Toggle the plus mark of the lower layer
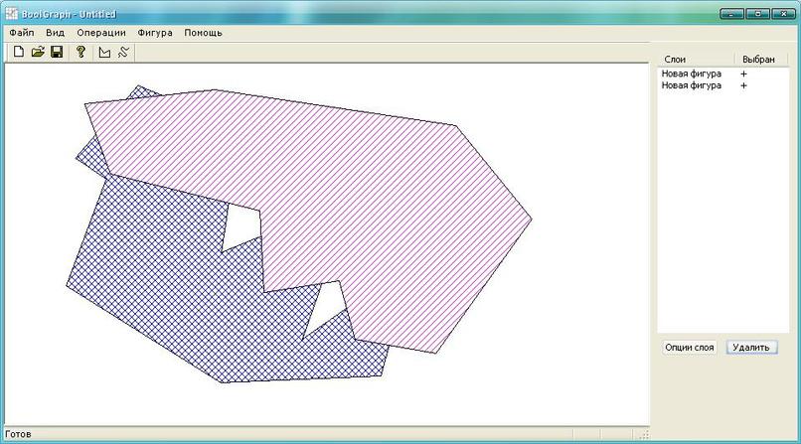The width and height of the screenshot is (801, 444). click(x=743, y=85)
